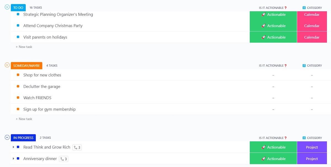331x167 pixels.
Task: Add a new task under SOMEDAY/MAYBE
Action: click(24, 119)
